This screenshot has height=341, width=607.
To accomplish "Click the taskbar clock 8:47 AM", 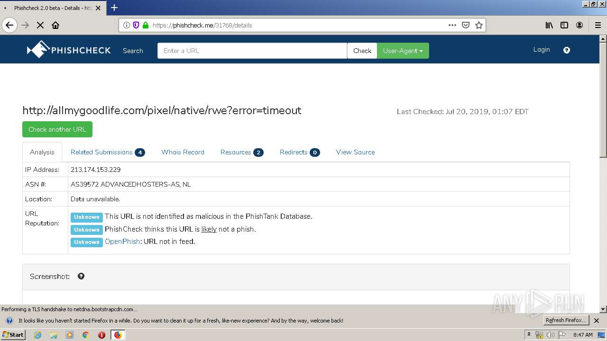I will [583, 335].
